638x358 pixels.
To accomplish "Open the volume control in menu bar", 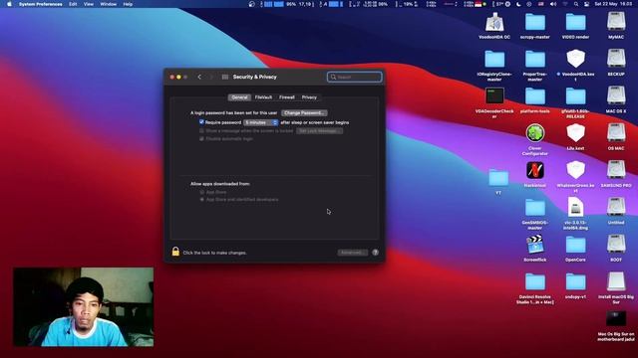I will [553, 4].
